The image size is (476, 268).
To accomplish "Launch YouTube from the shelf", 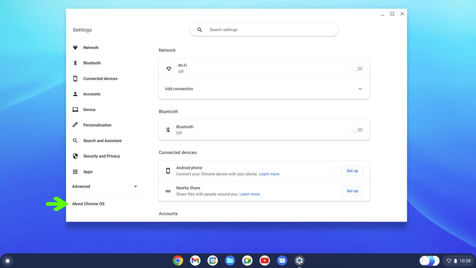I will [265, 260].
